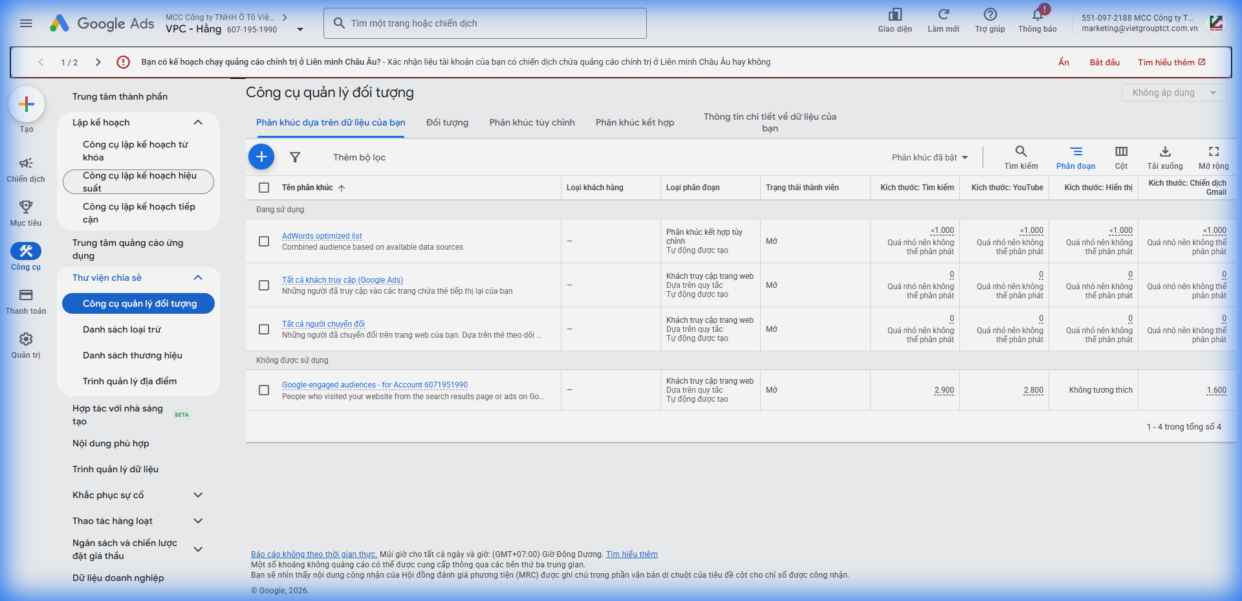Viewport: 1242px width, 601px height.
Task: Open the Thanh toán billing sidebar icon
Action: coord(26,296)
